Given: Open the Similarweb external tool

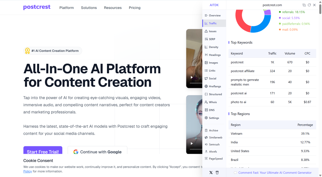Looking at the screenshot, I should [214, 137].
